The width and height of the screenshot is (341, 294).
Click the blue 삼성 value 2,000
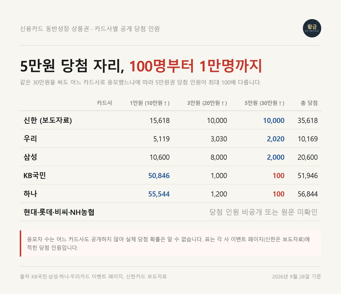[x=276, y=157]
